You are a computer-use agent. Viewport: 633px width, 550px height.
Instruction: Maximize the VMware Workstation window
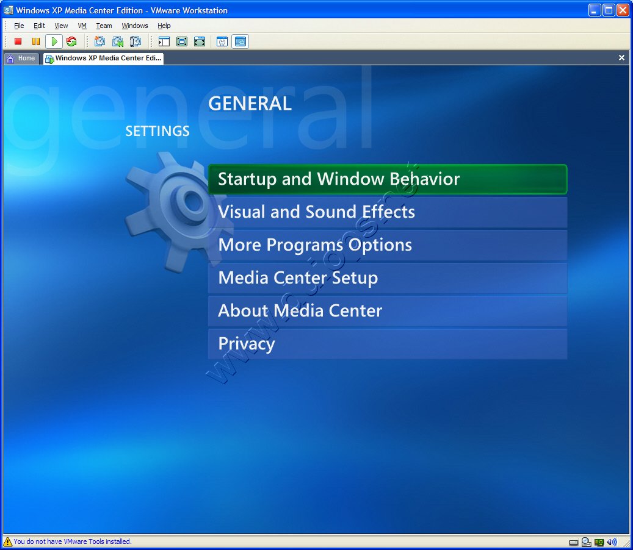(609, 10)
